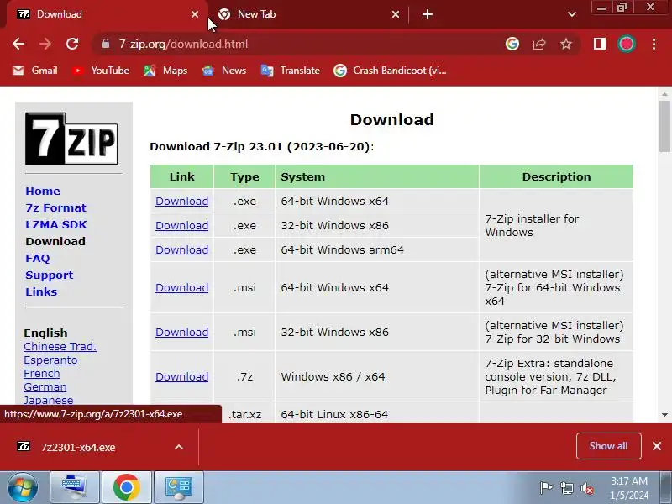672x504 pixels.
Task: Open the YouTube bookmark
Action: [x=101, y=71]
